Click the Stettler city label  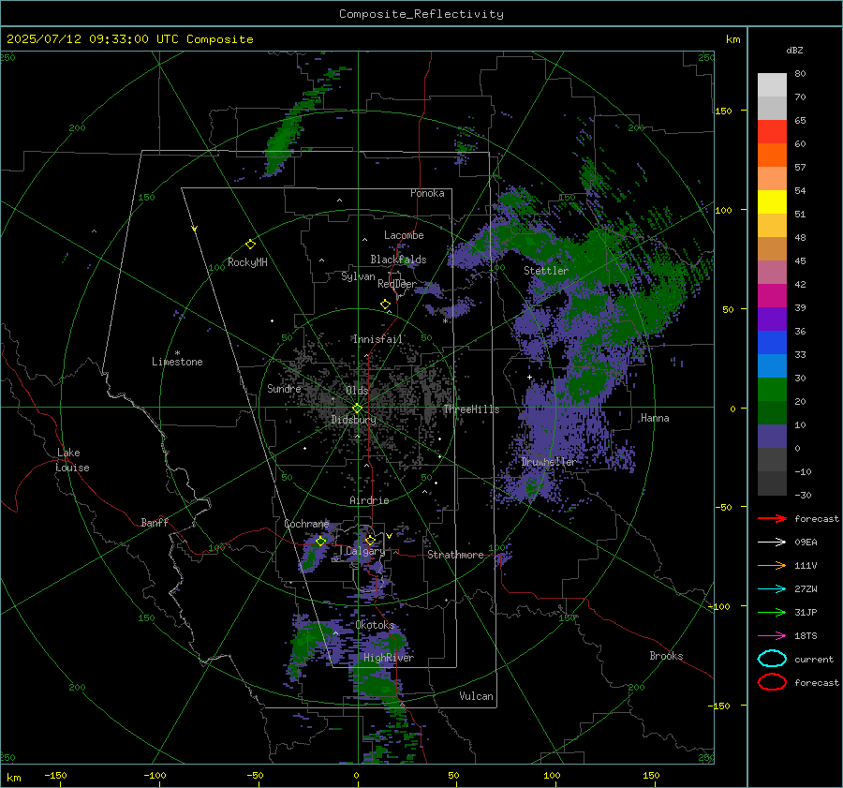546,271
